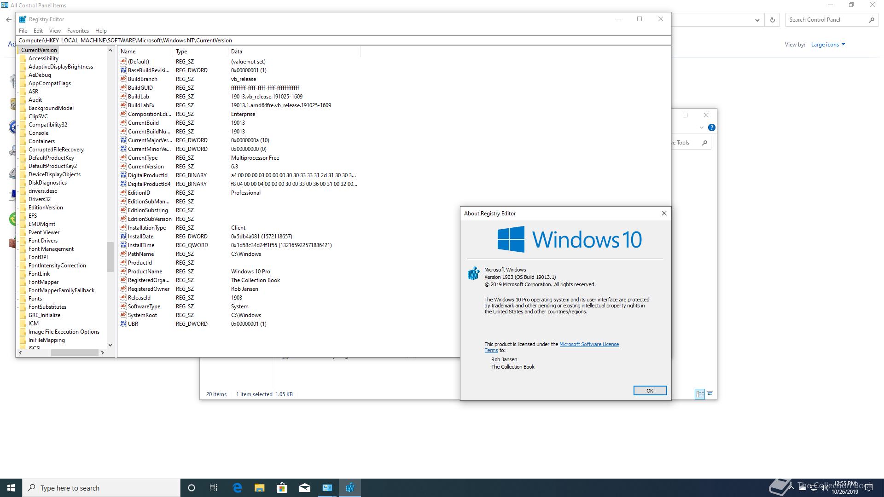Select the ReleaseId value row
Viewport: 884px width, 497px height.
239,297
